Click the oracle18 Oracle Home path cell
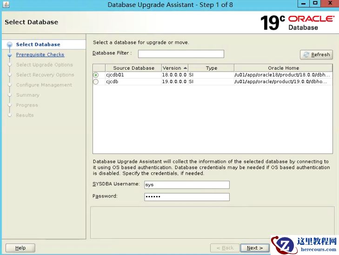Image resolution: width=339 pixels, height=255 pixels. tap(283, 75)
